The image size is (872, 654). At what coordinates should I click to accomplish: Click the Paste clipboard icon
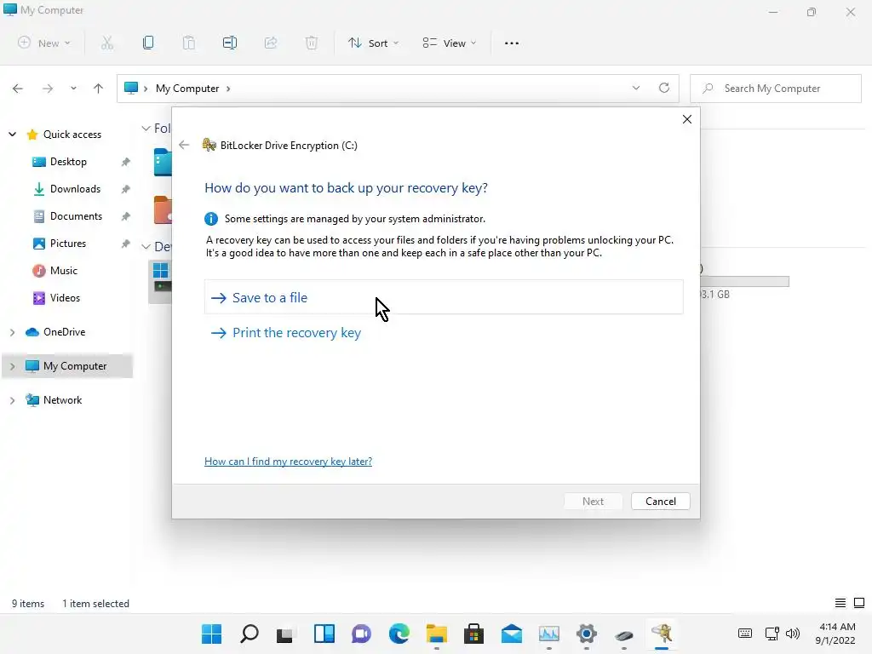pyautogui.click(x=189, y=43)
